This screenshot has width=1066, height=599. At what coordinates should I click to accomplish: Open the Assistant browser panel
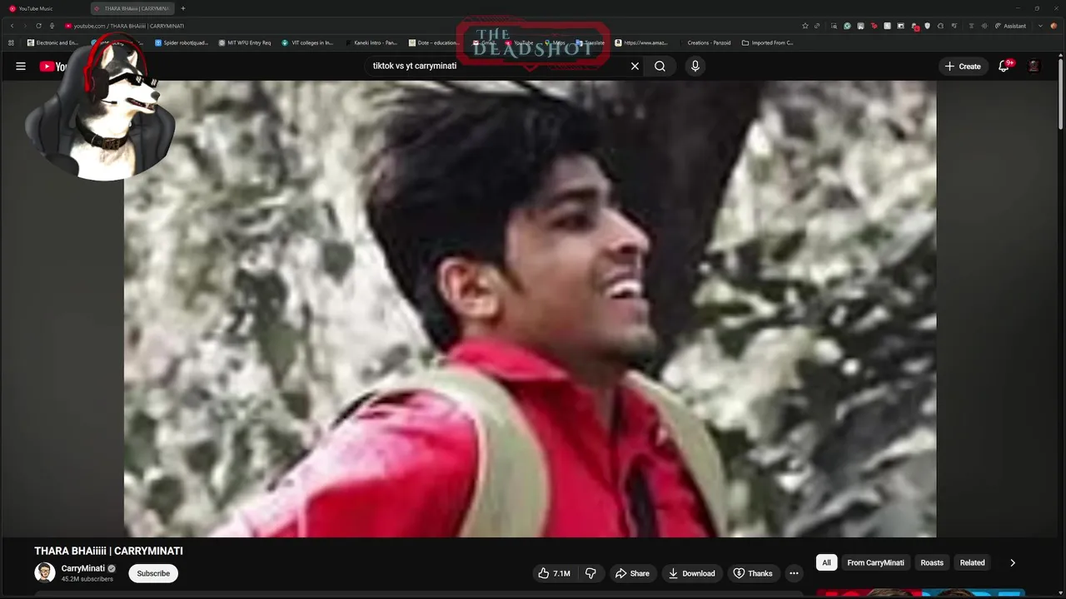tap(1010, 26)
